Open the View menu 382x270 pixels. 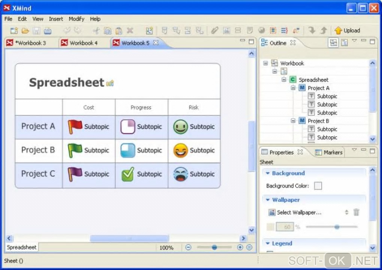point(38,19)
